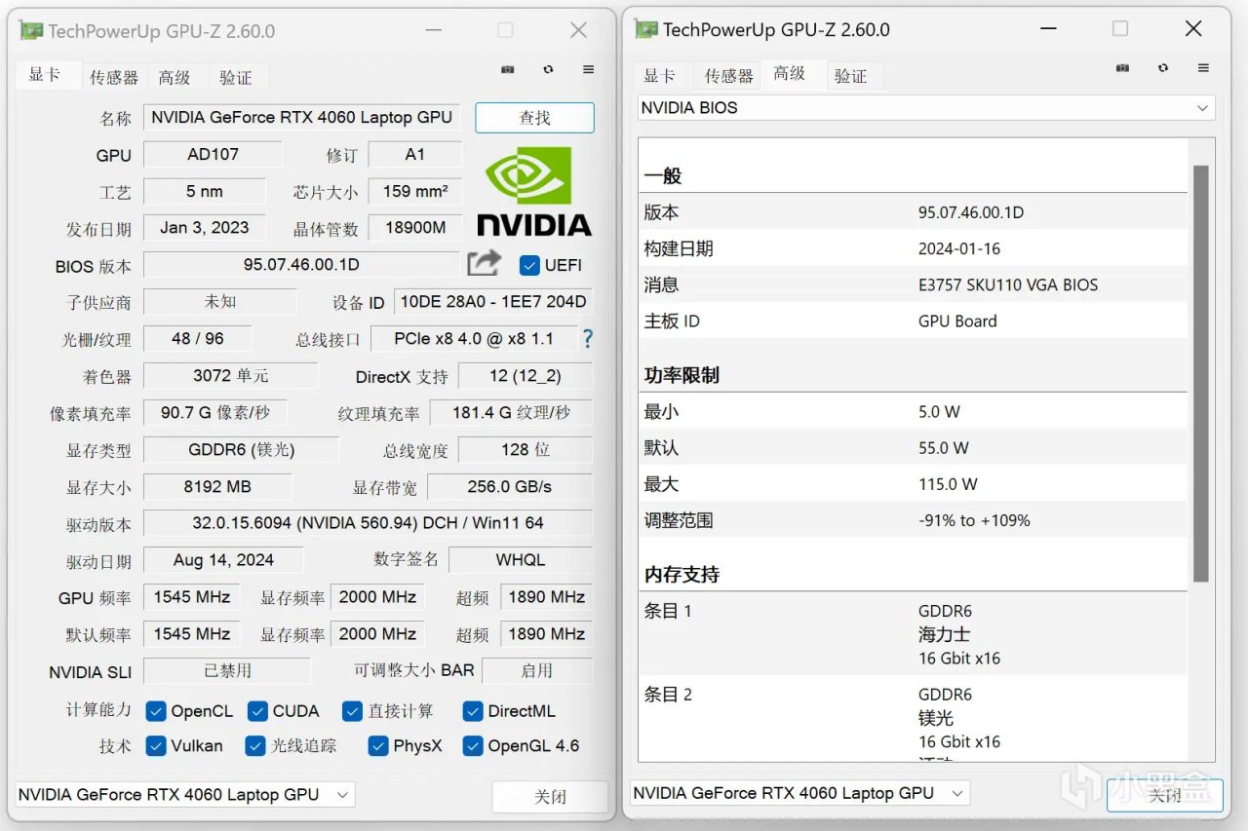Viewport: 1248px width, 831px height.
Task: Open the 高级 tab in left GPU-Z window
Action: [175, 77]
